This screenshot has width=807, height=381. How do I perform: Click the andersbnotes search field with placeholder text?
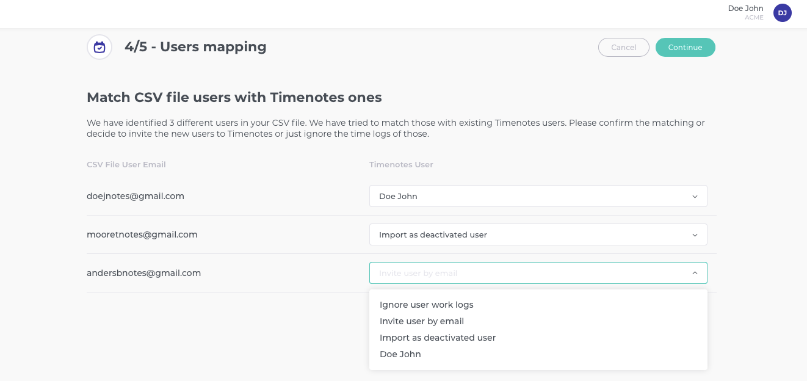point(525,273)
